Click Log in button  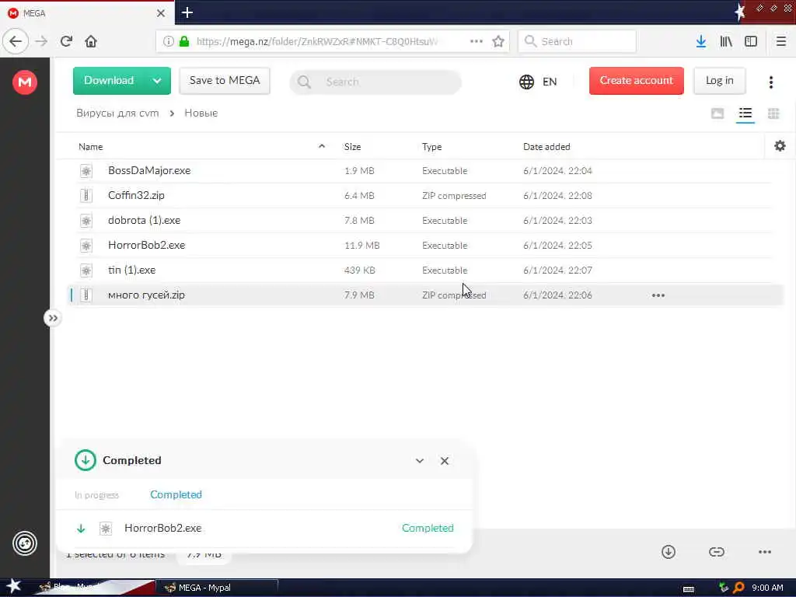(x=719, y=81)
